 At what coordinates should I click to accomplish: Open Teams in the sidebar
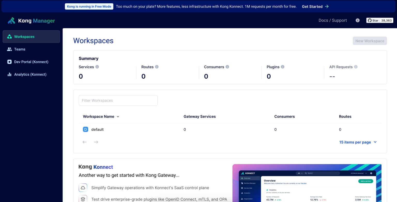coord(20,49)
